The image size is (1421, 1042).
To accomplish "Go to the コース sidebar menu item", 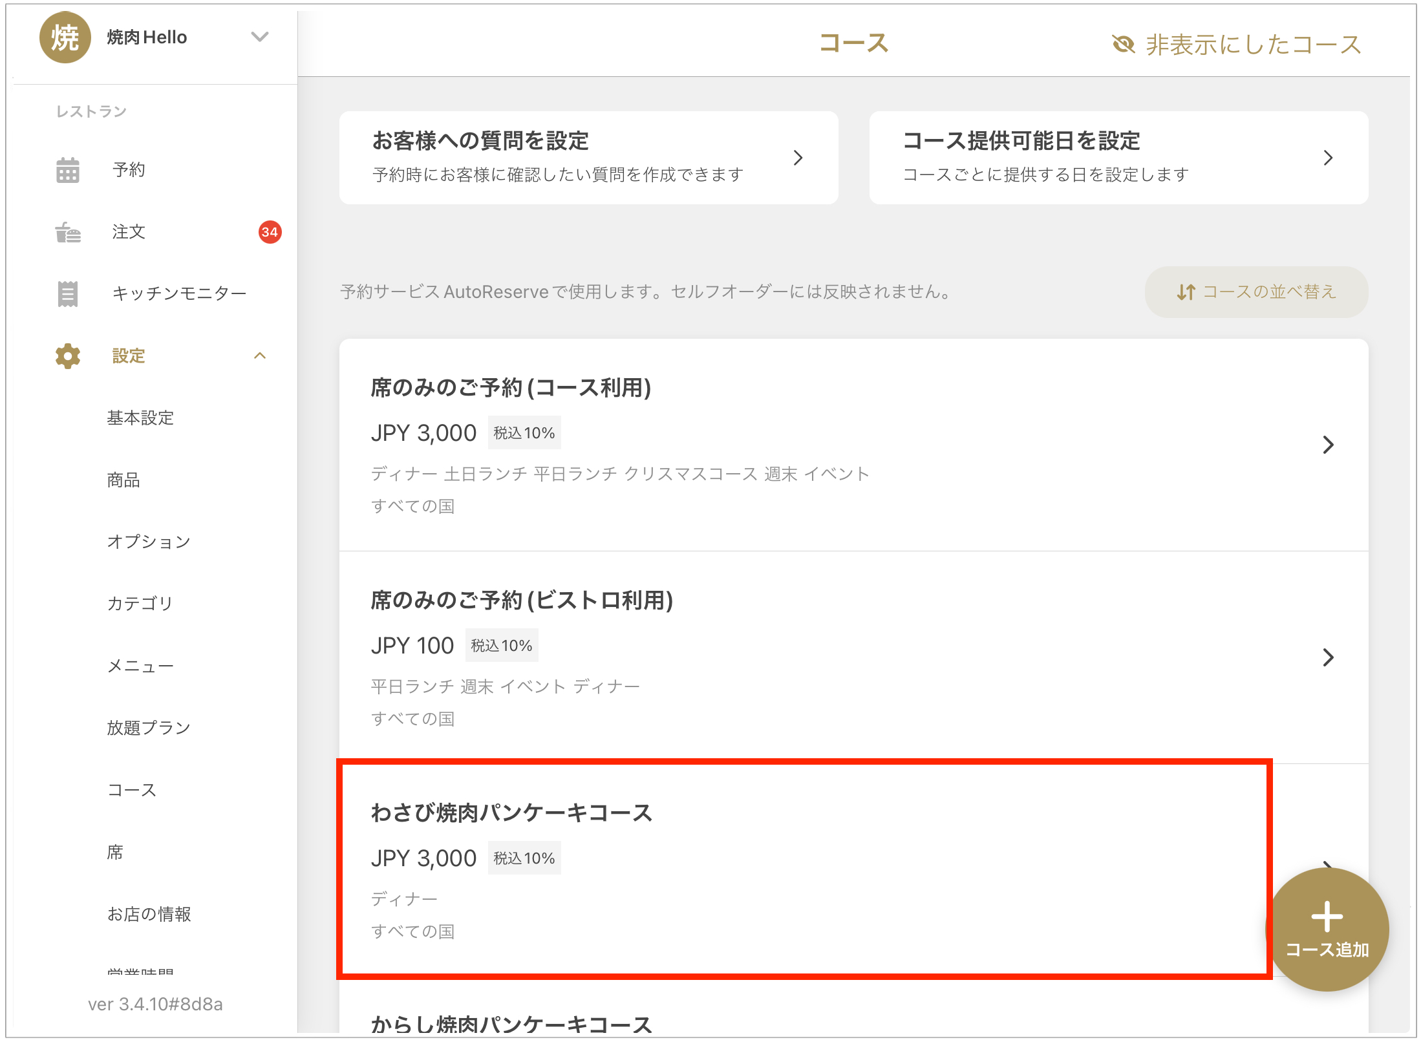I will [132, 790].
